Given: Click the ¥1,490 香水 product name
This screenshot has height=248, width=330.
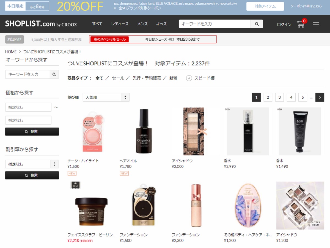Looking at the screenshot, I should click(x=280, y=161).
